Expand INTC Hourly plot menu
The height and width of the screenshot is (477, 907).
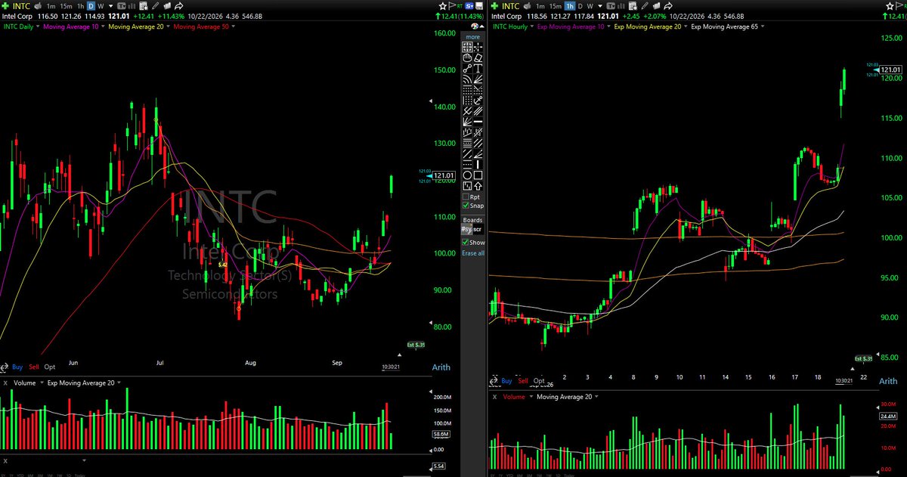pyautogui.click(x=531, y=26)
